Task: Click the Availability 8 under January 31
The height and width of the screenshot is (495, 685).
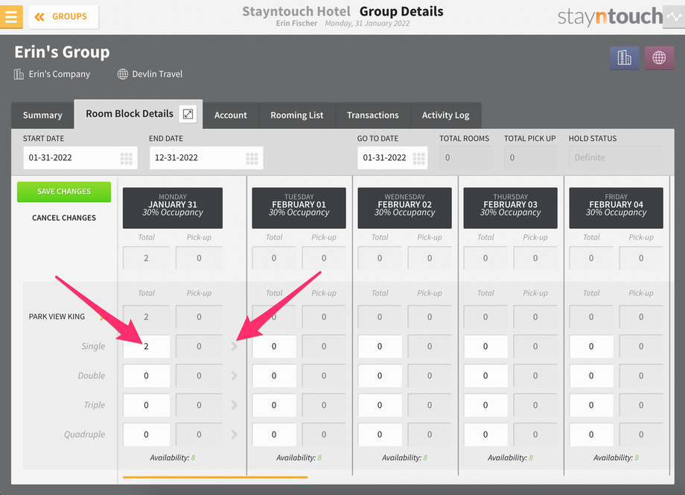Action: point(173,458)
